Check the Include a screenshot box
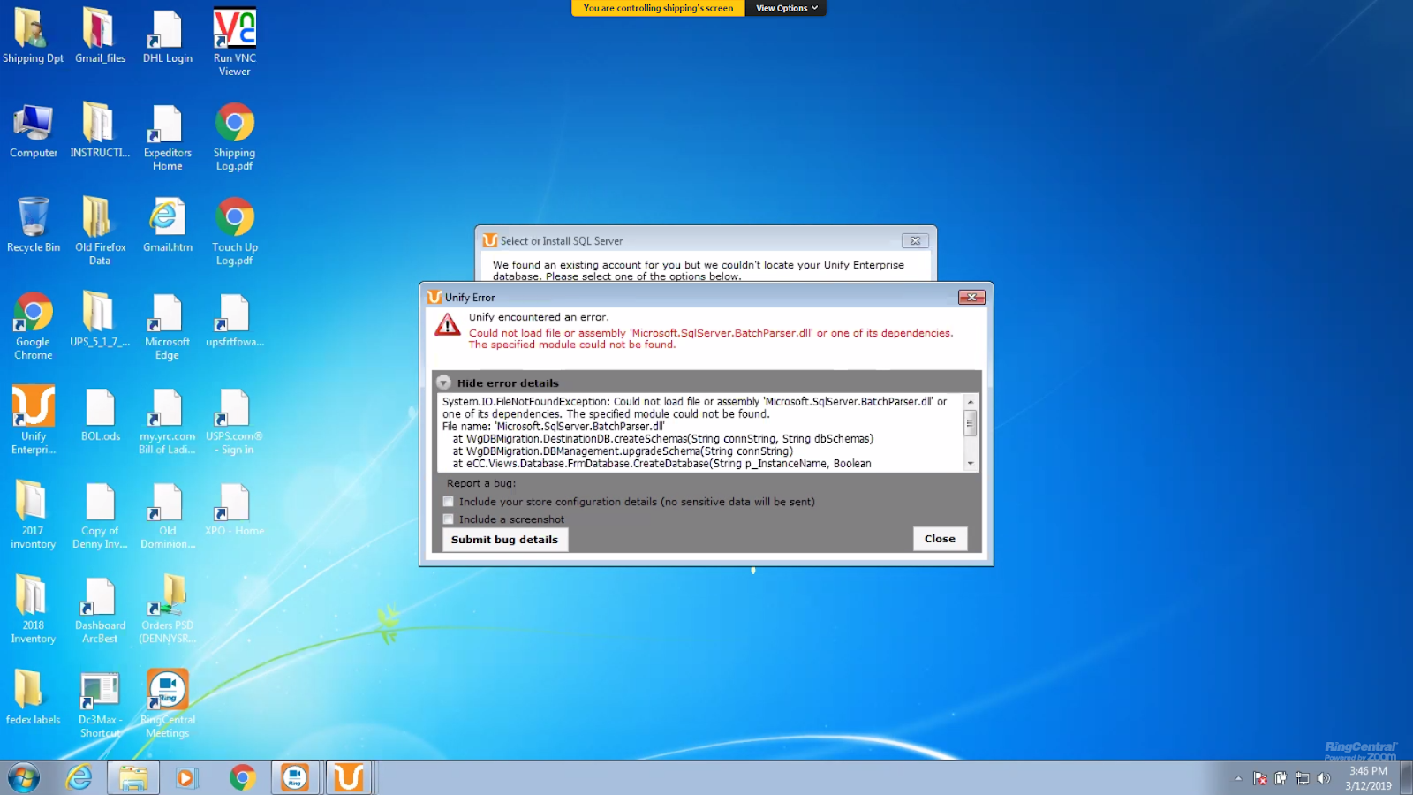 coord(449,519)
